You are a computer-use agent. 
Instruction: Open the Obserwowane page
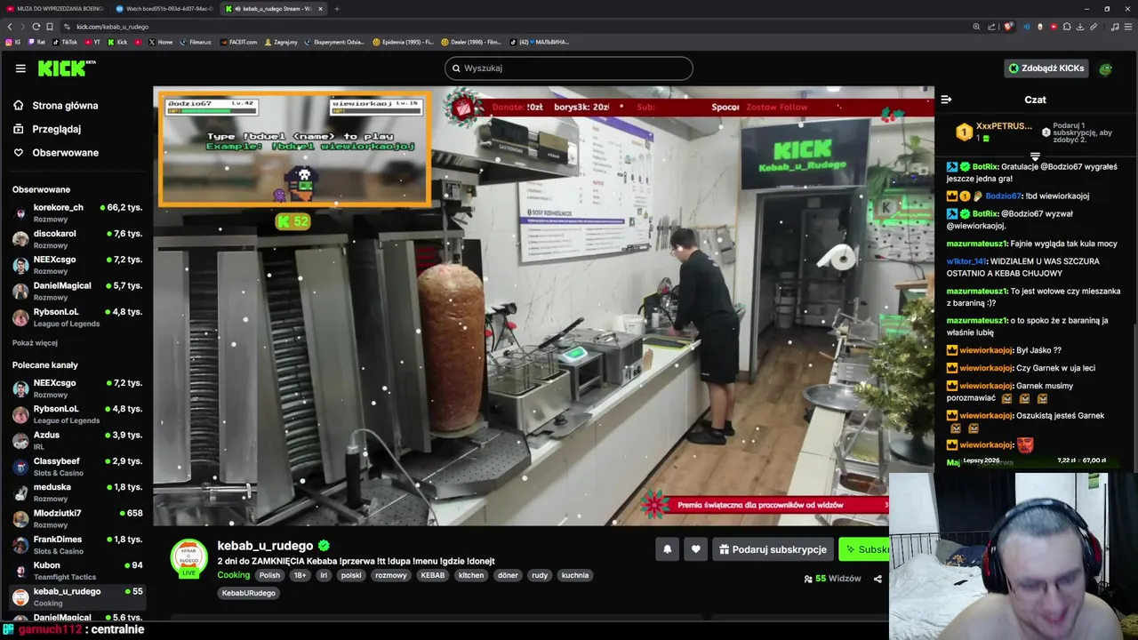(56, 153)
